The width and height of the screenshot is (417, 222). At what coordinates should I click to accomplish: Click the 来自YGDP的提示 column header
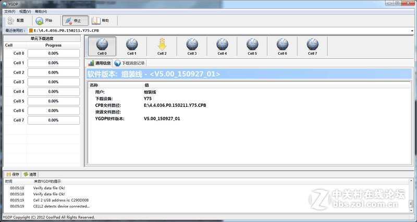click(x=220, y=181)
